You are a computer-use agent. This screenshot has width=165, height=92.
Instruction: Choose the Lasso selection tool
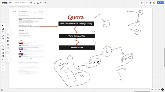coord(8,48)
